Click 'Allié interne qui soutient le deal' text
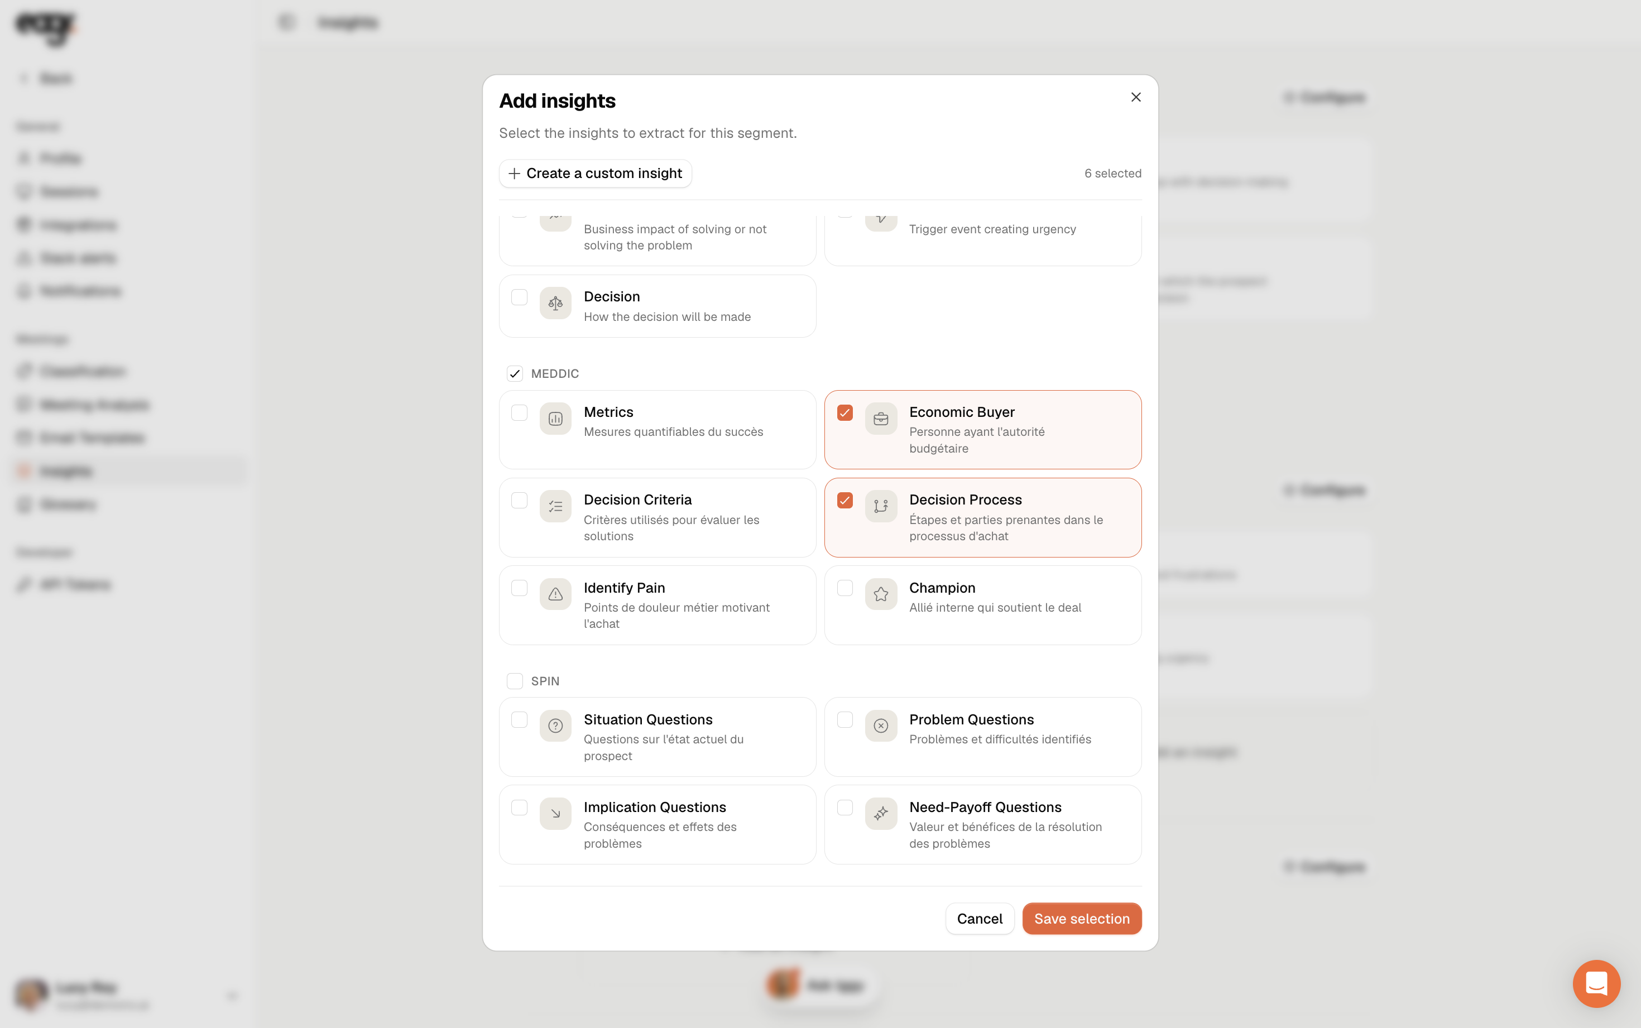Viewport: 1641px width, 1028px height. coord(995,607)
